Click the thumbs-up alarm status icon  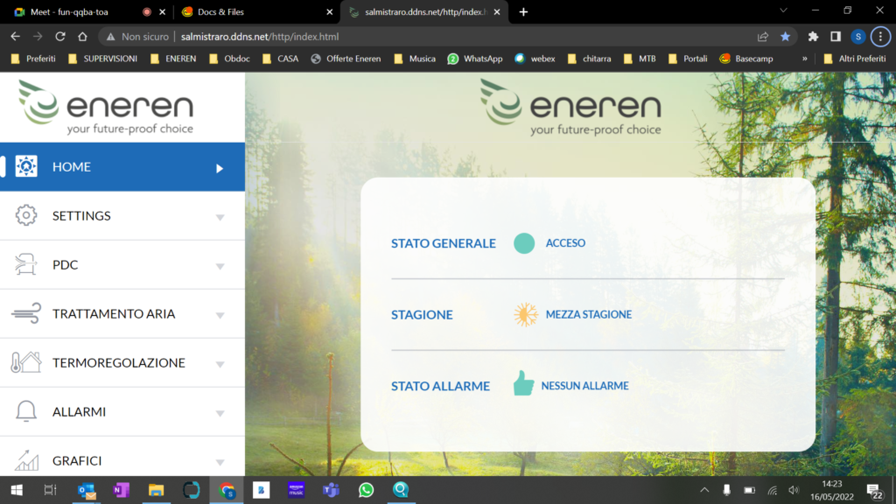(523, 383)
